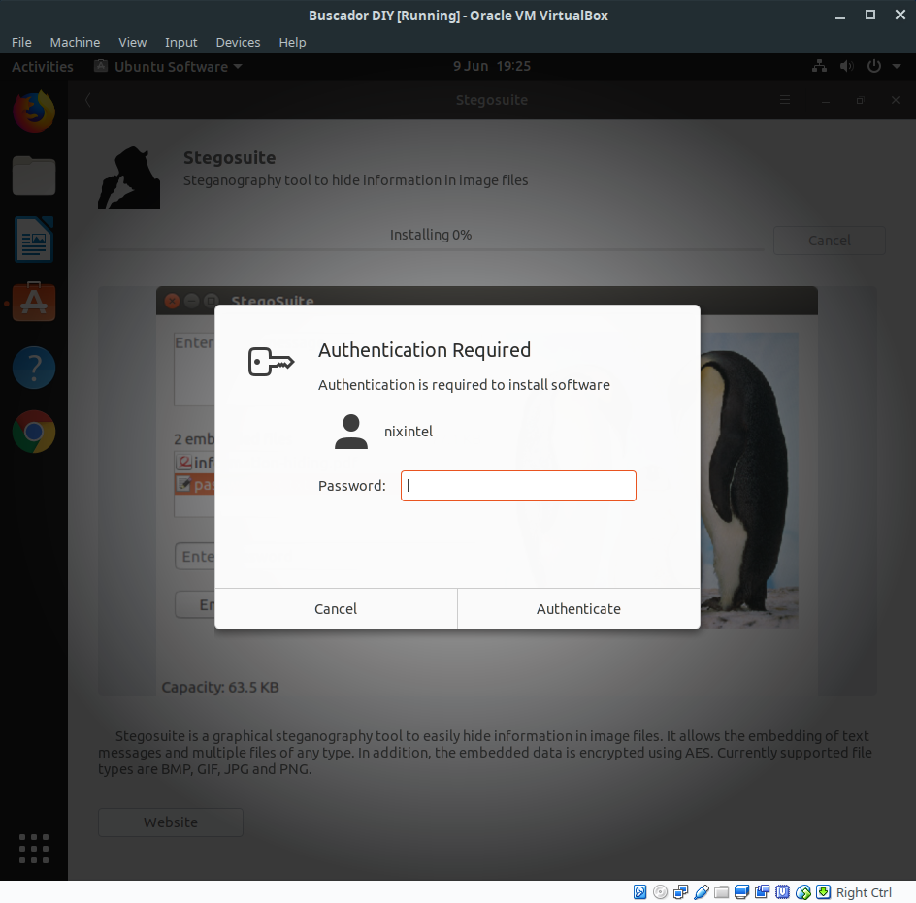Click the virtual display monitor status icon
Viewport: 916px width, 903px height.
[x=742, y=892]
